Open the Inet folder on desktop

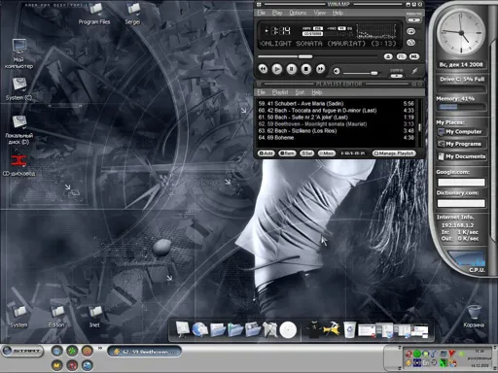pyautogui.click(x=95, y=317)
